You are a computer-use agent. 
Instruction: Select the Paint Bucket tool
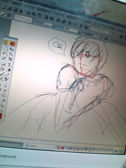coord(2,69)
